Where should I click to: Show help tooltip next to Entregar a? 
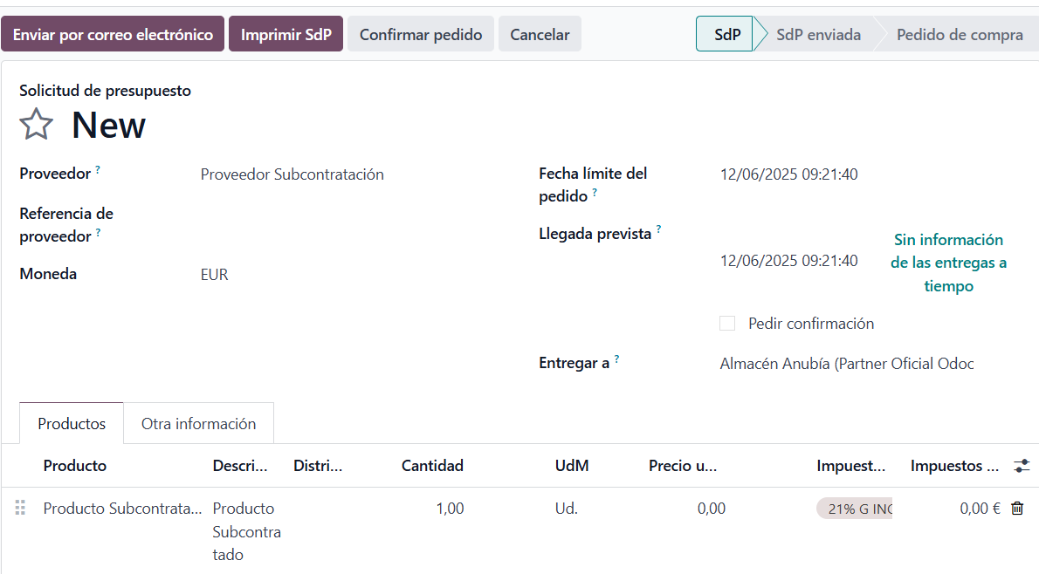click(x=616, y=359)
